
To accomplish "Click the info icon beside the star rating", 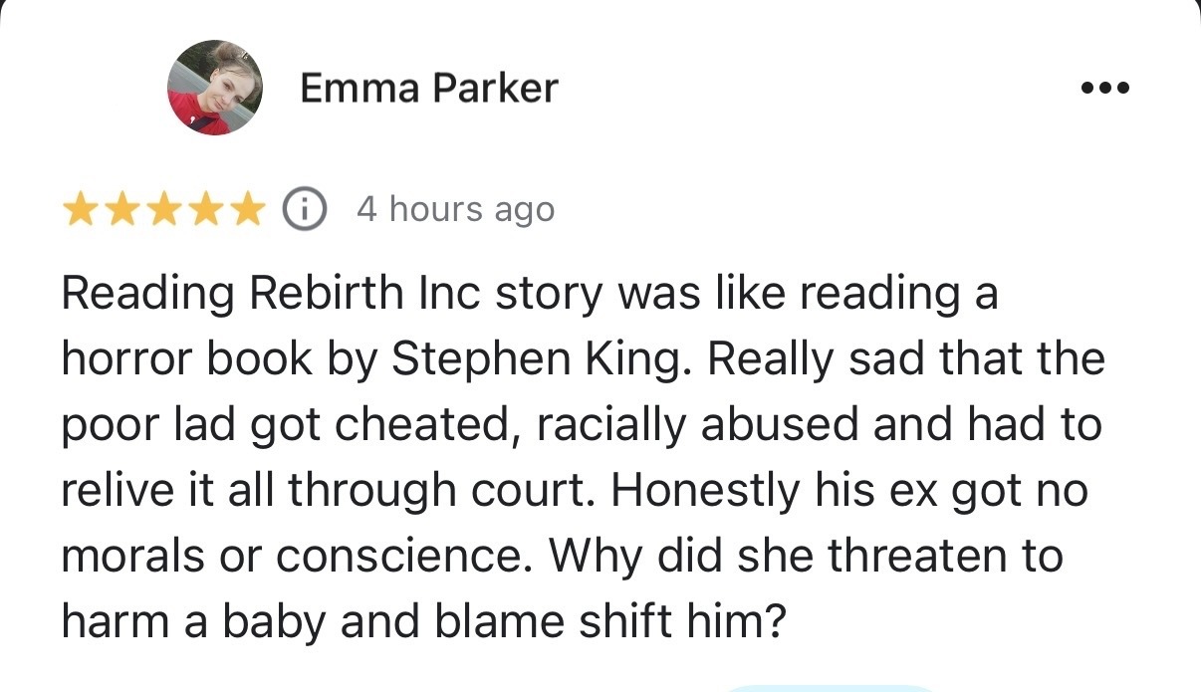I will [x=306, y=210].
